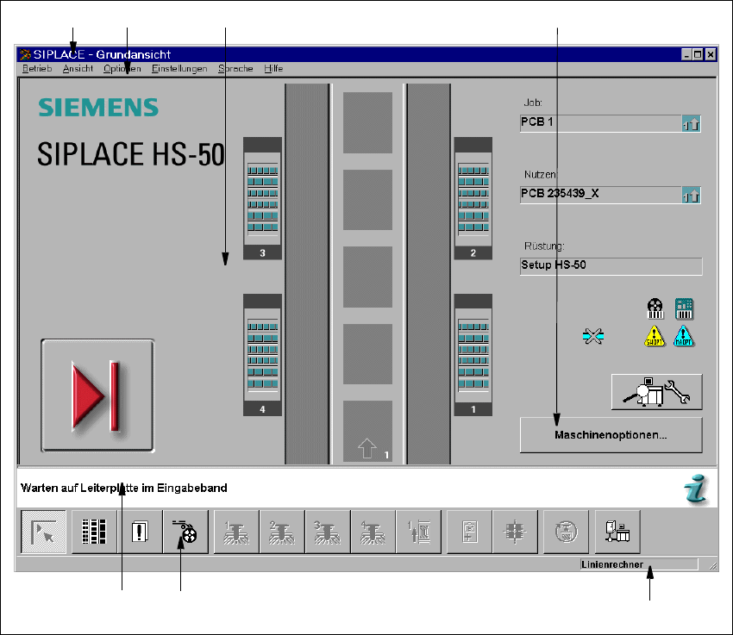The image size is (733, 635).
Task: Click the component reel toolbar icon
Action: 185,532
